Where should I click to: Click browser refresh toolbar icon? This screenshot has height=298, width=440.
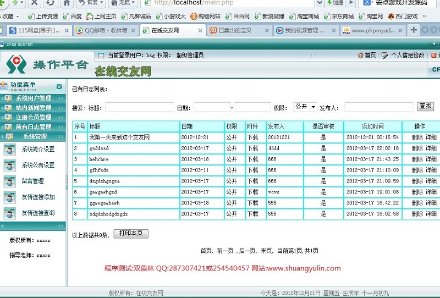[x=50, y=3]
